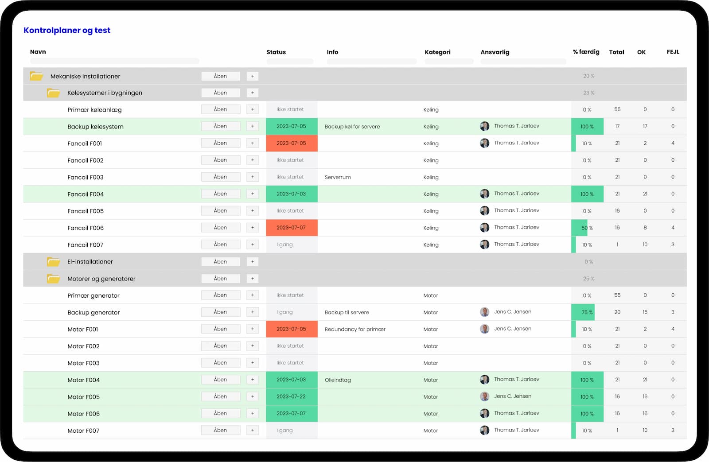The image size is (709, 462).
Task: Click Åben button for Mekaniske installationer
Action: (221, 76)
